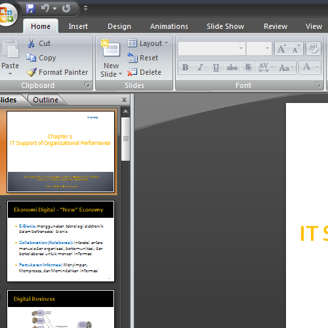This screenshot has width=328, height=328.
Task: Delete the selected slide
Action: pyautogui.click(x=144, y=72)
